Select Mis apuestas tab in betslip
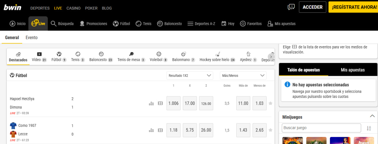The height and width of the screenshot is (144, 378). (353, 70)
